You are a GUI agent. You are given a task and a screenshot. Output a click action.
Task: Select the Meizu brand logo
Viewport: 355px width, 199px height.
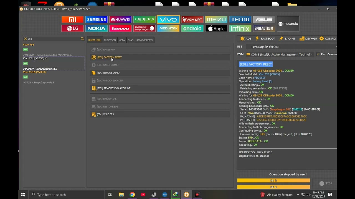216,20
